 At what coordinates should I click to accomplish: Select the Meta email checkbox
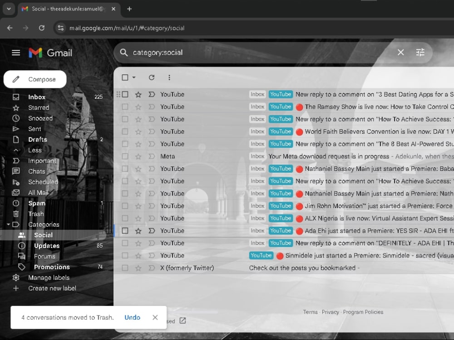(x=125, y=156)
